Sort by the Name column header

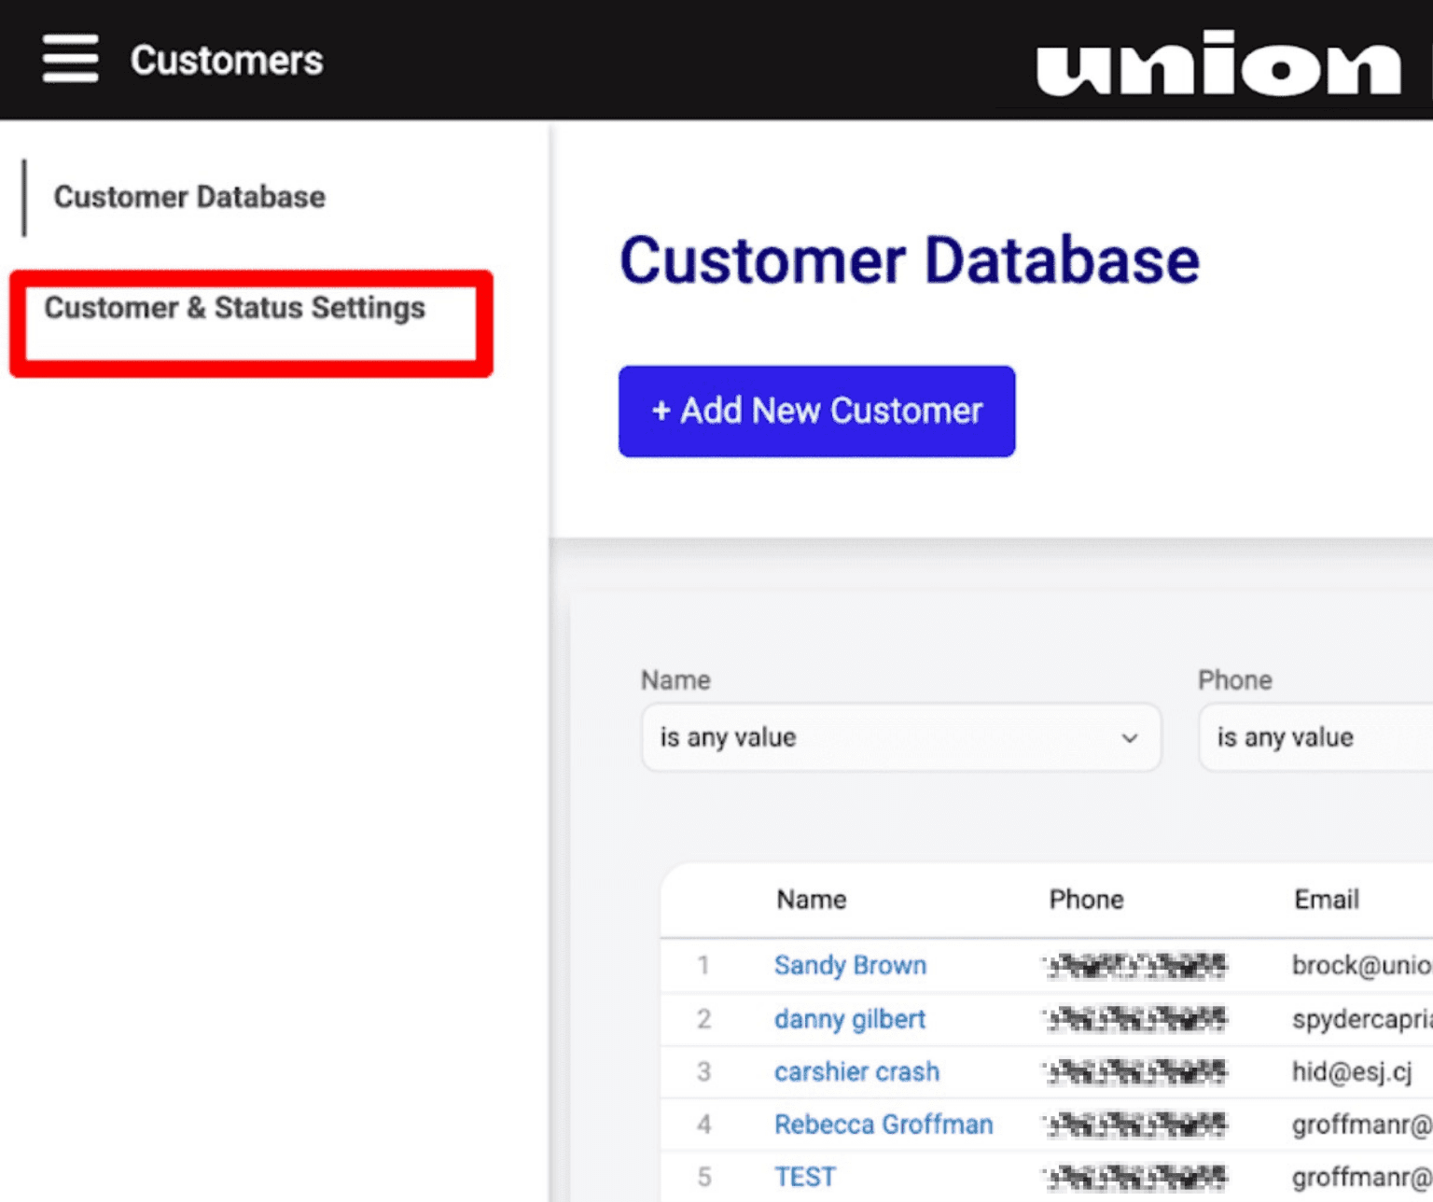tap(811, 900)
